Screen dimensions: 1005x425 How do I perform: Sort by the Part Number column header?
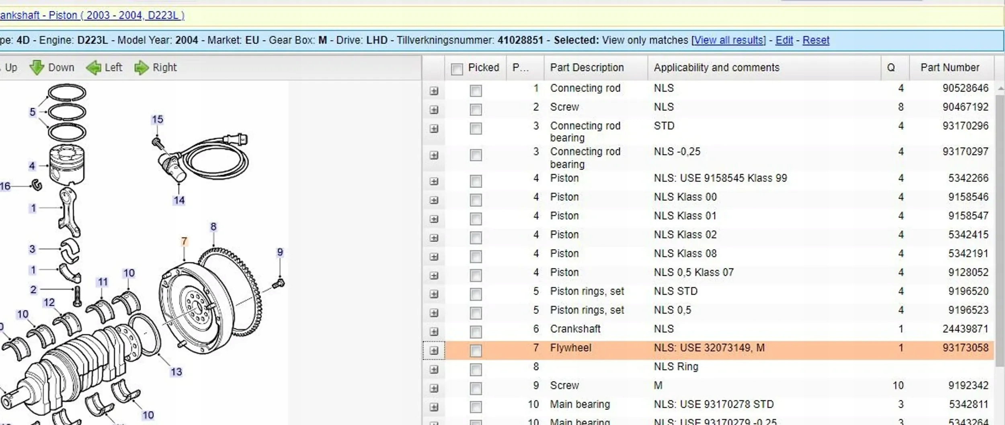pyautogui.click(x=951, y=67)
